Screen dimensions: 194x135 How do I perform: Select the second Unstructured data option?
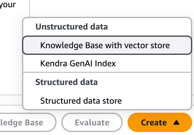[x=78, y=64]
